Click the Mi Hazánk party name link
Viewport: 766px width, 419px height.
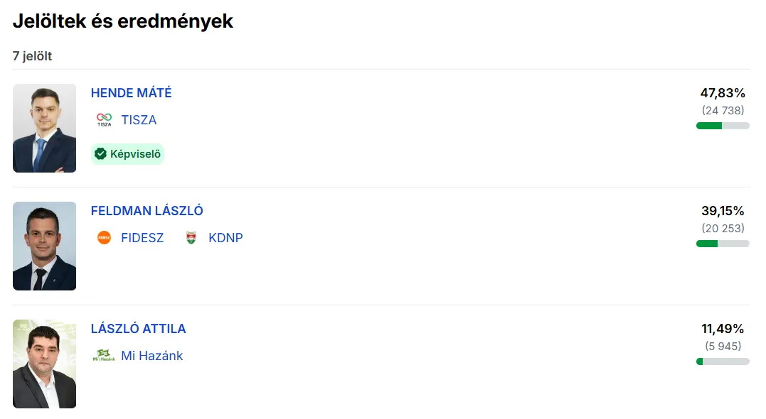tap(151, 356)
